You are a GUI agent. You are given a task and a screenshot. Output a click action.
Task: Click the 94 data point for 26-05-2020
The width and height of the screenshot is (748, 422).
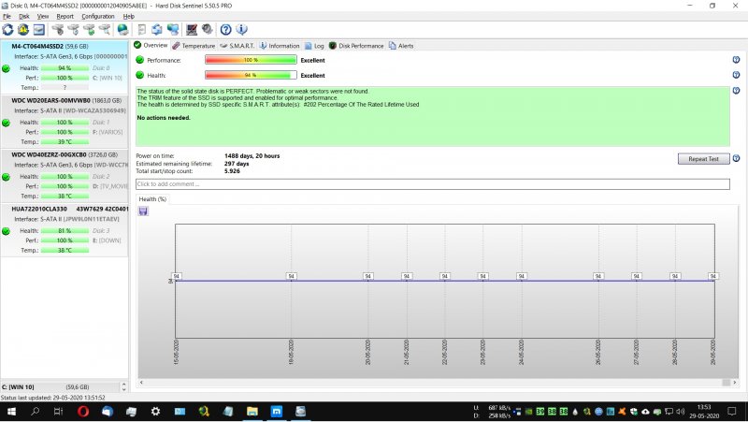coord(598,276)
